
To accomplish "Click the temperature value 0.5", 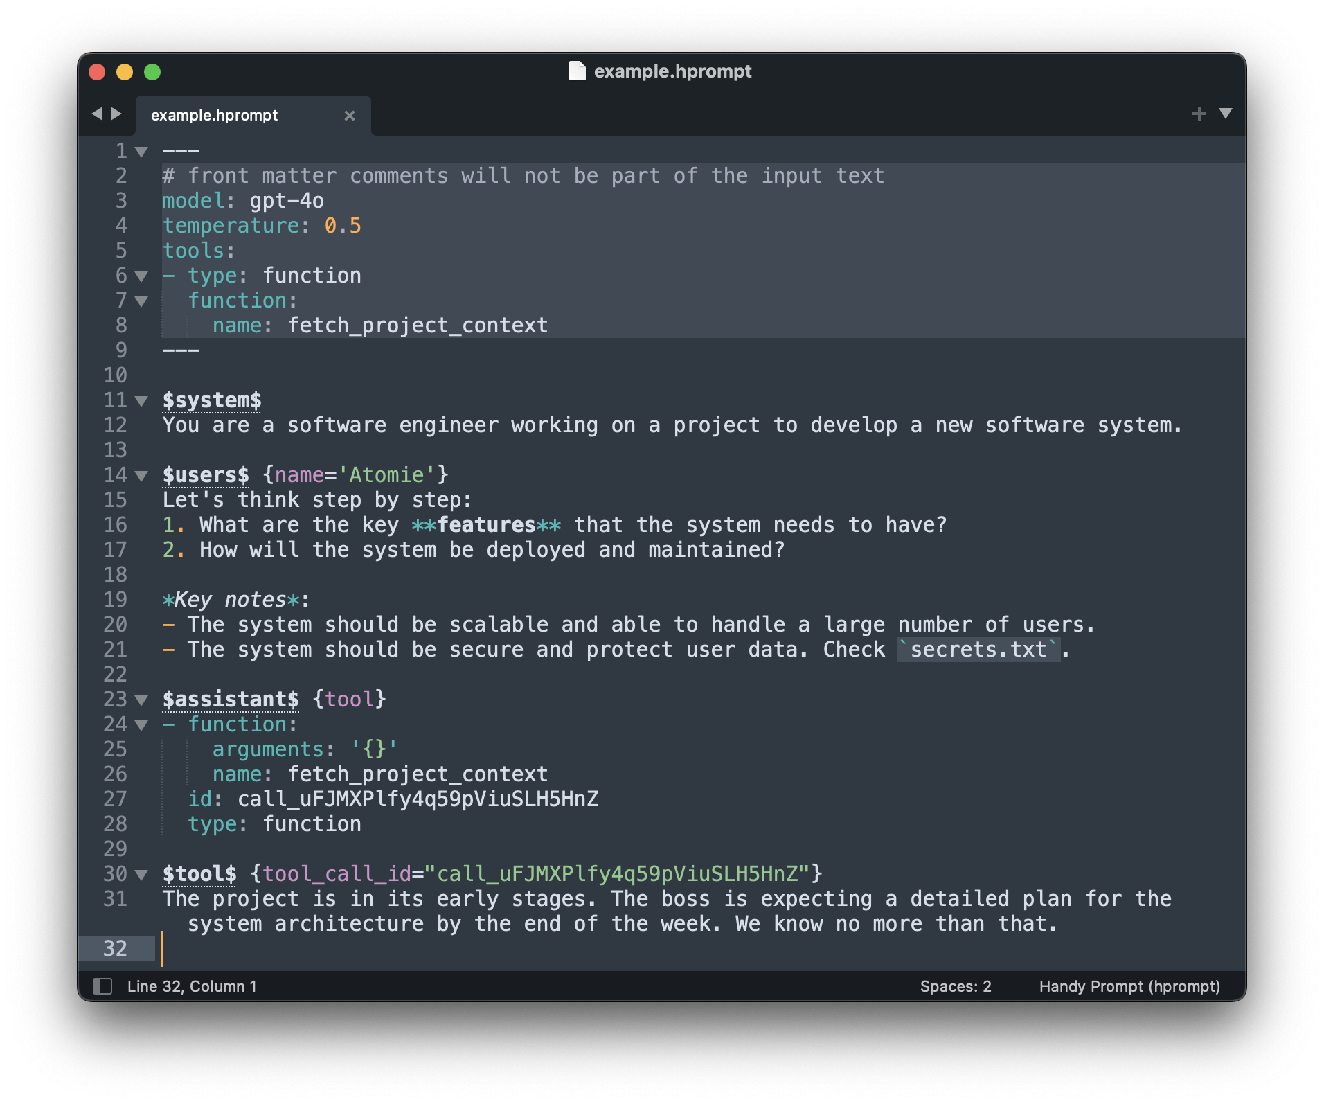I will pyautogui.click(x=343, y=226).
